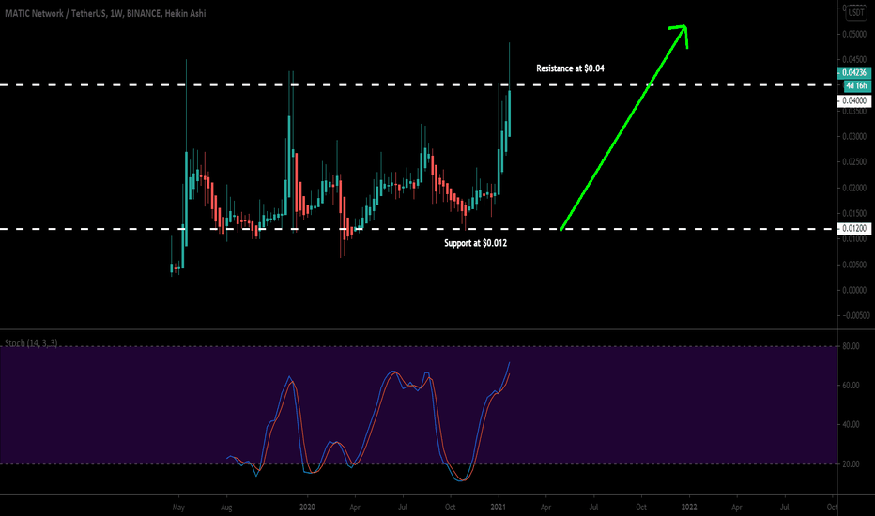Click the 40.00 stochastic scale label
This screenshot has width=875, height=516.
tap(851, 424)
